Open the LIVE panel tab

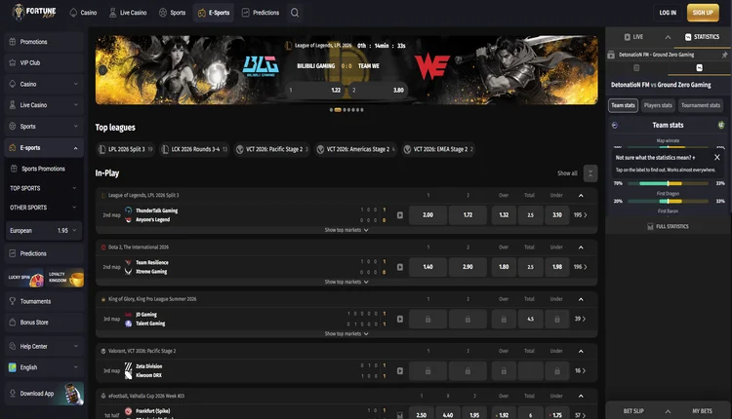pos(634,37)
